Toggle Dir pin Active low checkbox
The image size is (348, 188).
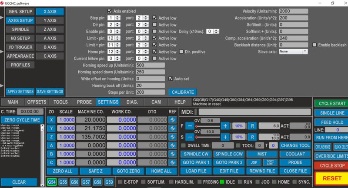click(x=155, y=25)
